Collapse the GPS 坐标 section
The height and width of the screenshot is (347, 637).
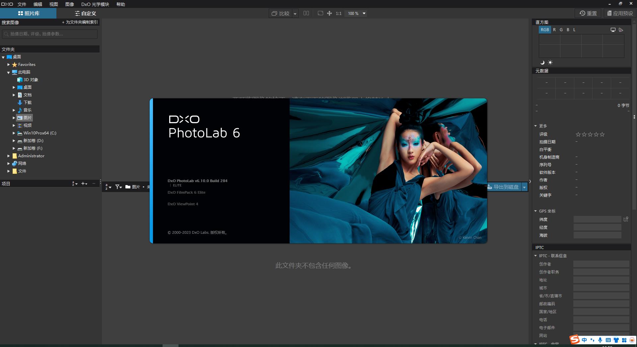coord(535,211)
